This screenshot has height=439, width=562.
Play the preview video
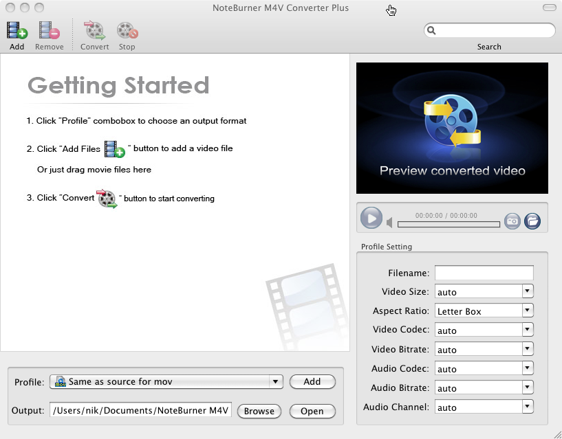371,218
